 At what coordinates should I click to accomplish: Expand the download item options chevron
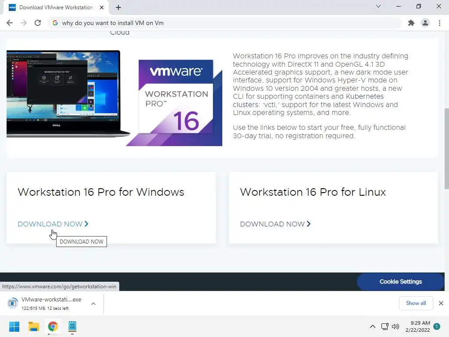coord(93,304)
